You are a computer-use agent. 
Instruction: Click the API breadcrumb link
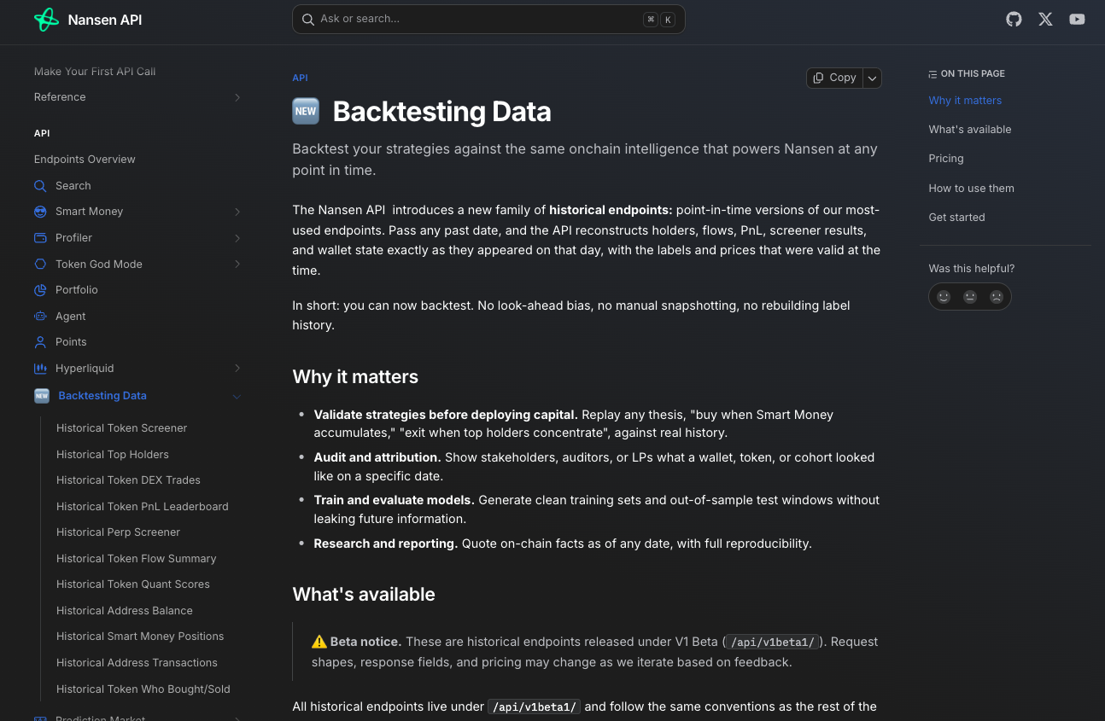click(x=300, y=78)
